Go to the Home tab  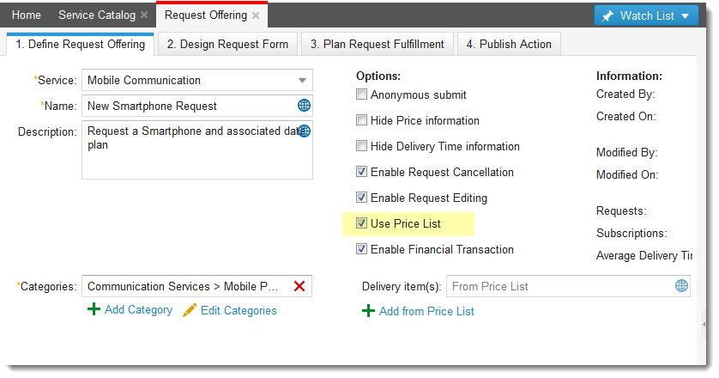pos(27,15)
